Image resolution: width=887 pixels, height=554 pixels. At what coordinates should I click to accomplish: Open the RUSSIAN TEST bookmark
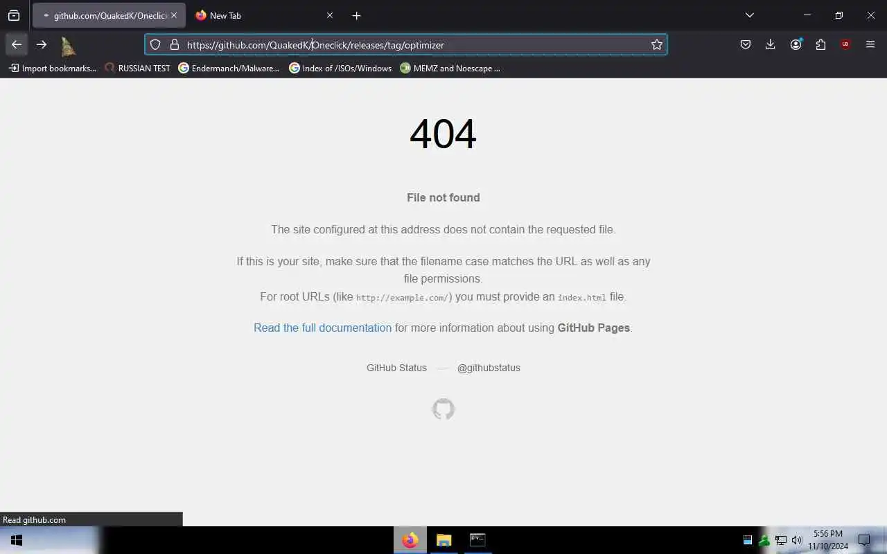coord(137,68)
